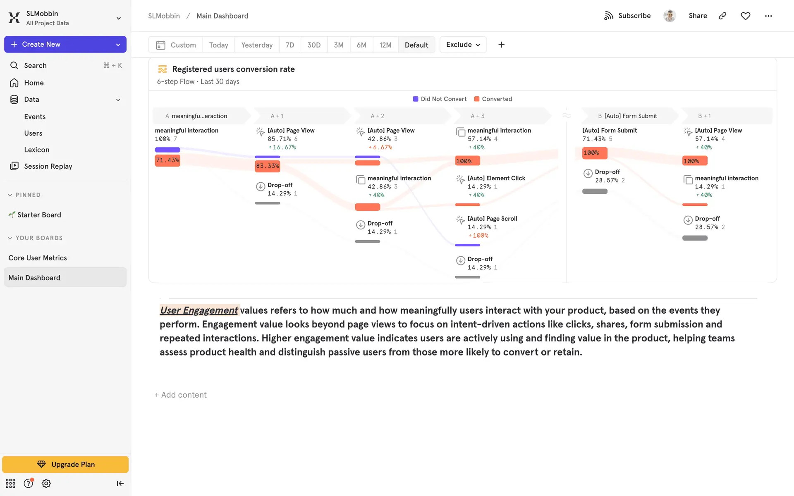This screenshot has width=794, height=496.
Task: Open the settings gear icon
Action: tap(46, 483)
